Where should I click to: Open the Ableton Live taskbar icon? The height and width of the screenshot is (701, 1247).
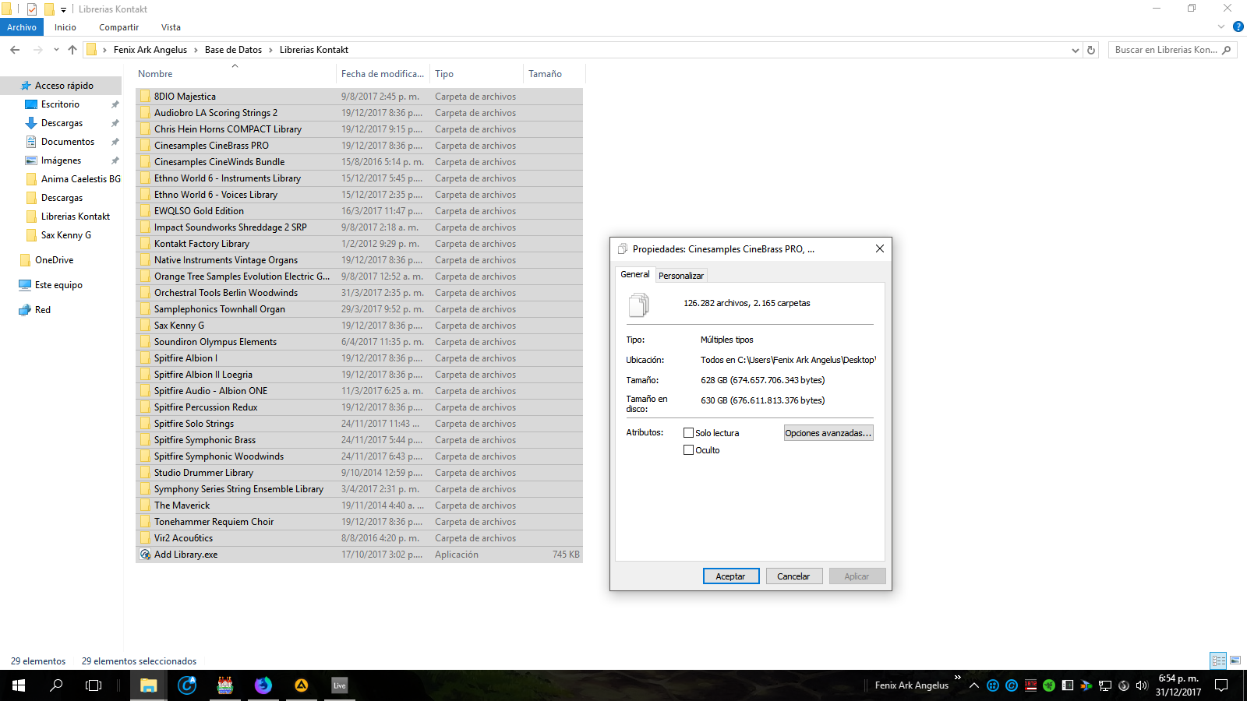point(340,685)
